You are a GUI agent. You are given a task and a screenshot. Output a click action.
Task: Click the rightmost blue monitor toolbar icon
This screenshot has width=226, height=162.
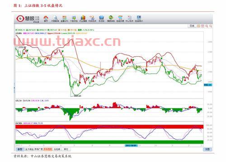139,19
